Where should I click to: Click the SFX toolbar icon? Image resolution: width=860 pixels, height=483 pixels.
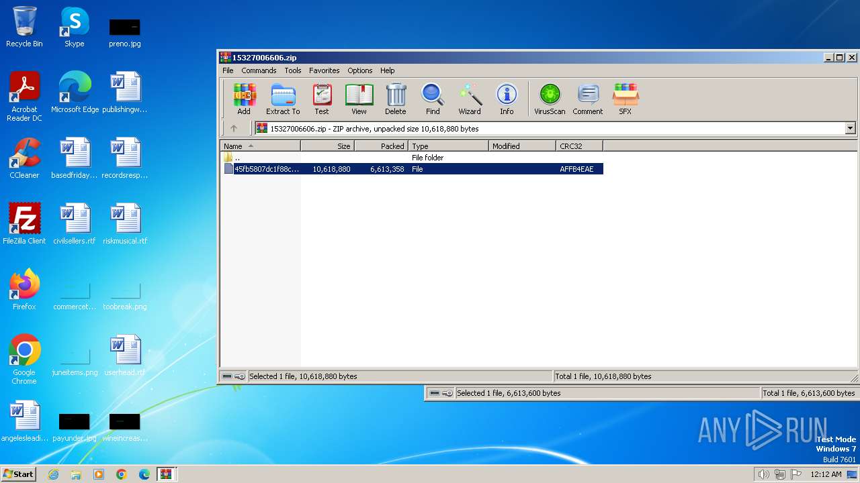point(625,99)
